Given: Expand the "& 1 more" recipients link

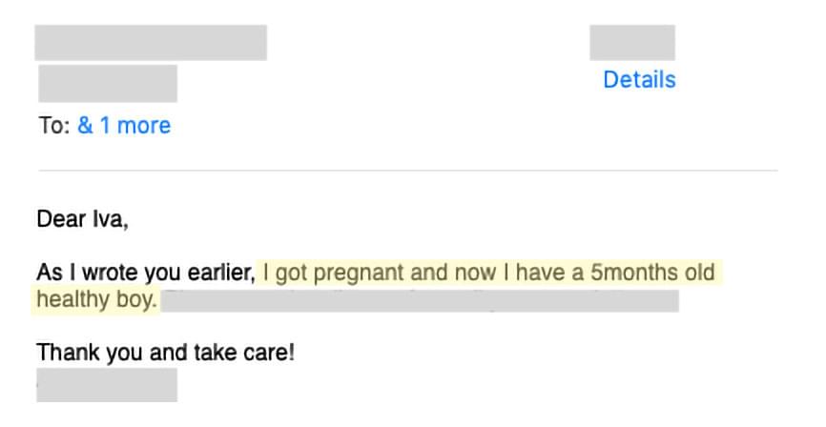Looking at the screenshot, I should [124, 125].
